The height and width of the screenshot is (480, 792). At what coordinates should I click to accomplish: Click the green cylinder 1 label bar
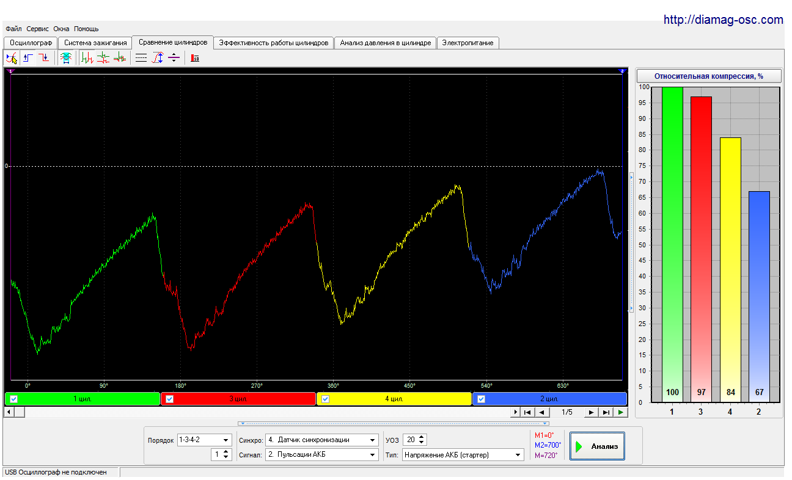[82, 399]
